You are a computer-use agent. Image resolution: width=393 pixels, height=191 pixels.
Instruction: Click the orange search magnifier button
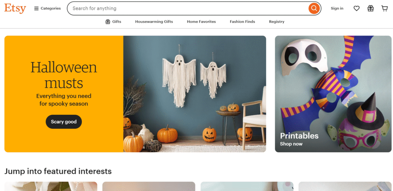click(314, 8)
